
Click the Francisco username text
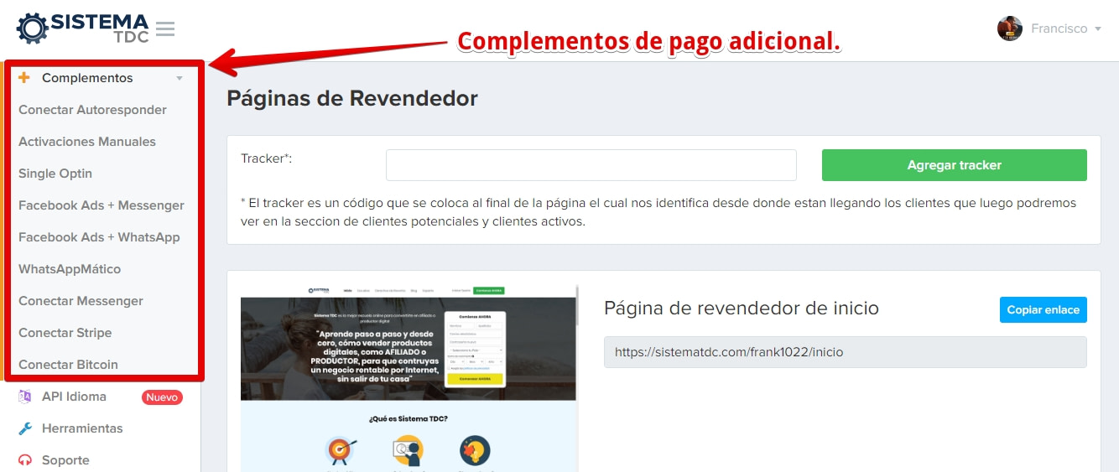pos(1059,29)
